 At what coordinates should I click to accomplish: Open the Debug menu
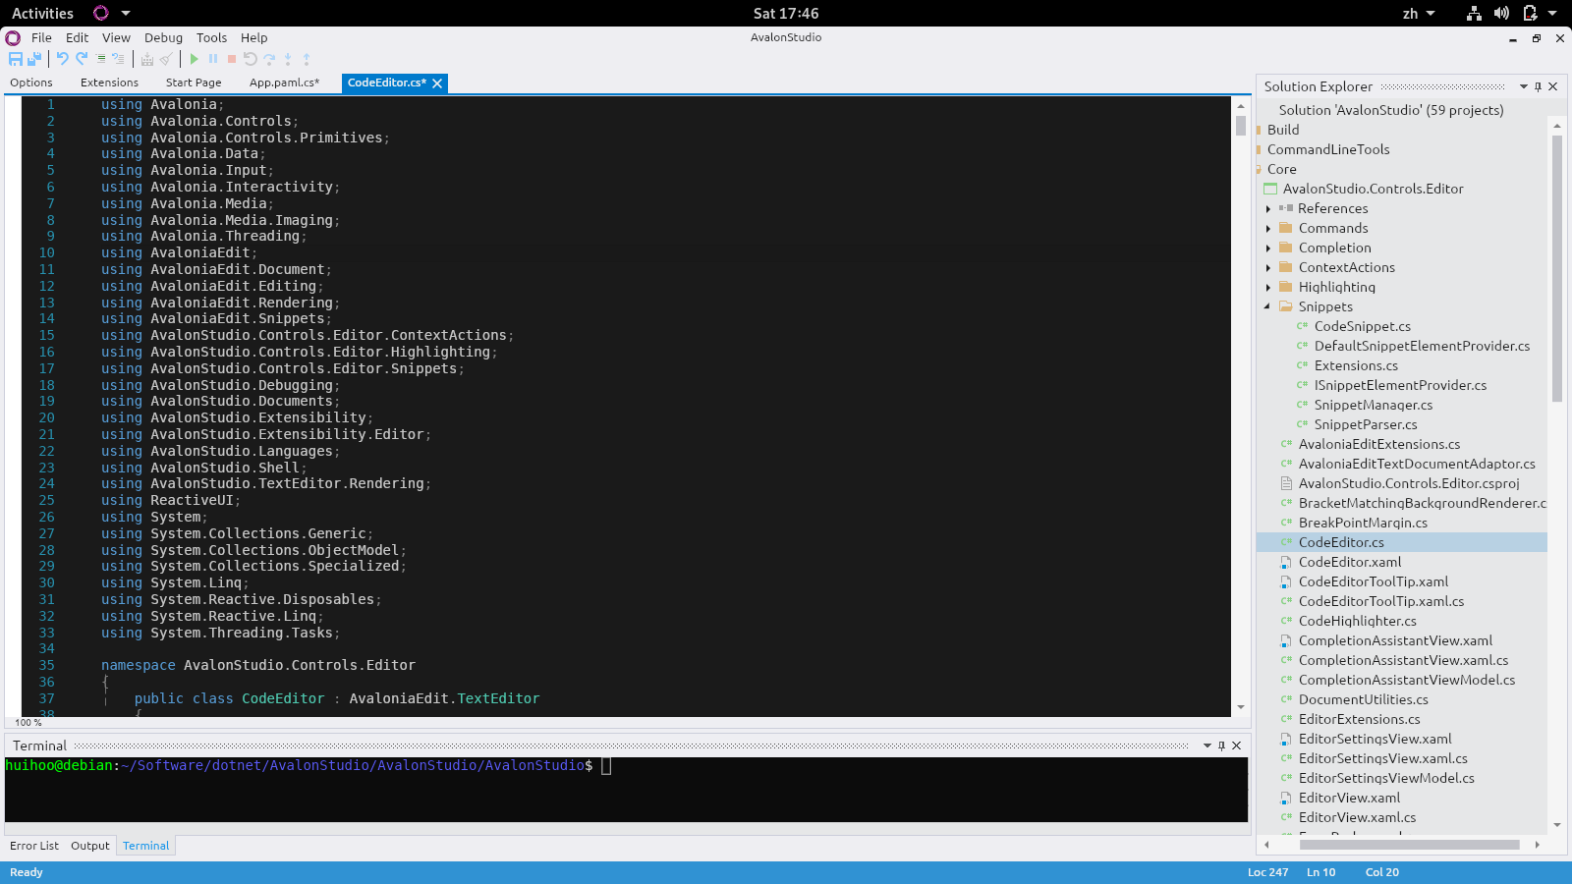tap(163, 37)
